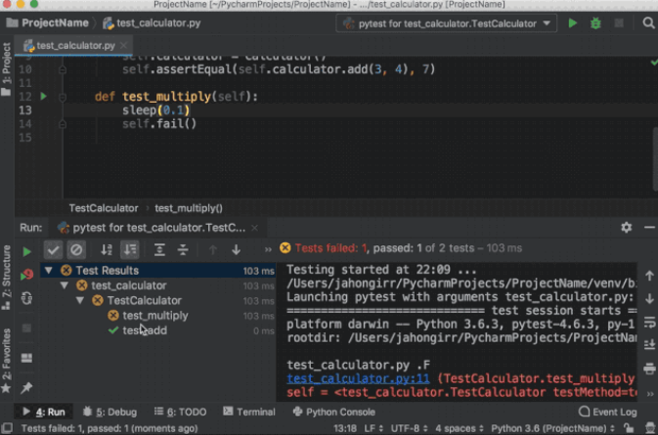Toggle the fold marker at line 14
Screen dimensions: 658x435
pos(63,124)
